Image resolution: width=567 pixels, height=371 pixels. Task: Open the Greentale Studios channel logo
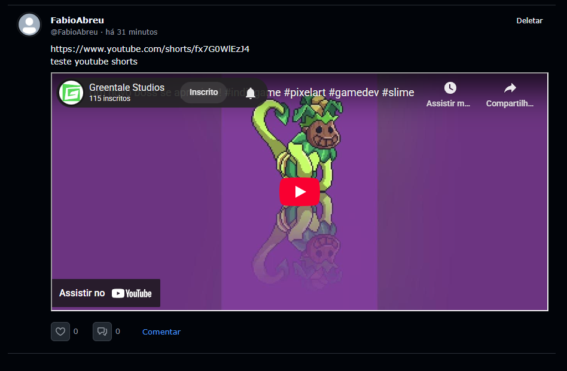72,93
